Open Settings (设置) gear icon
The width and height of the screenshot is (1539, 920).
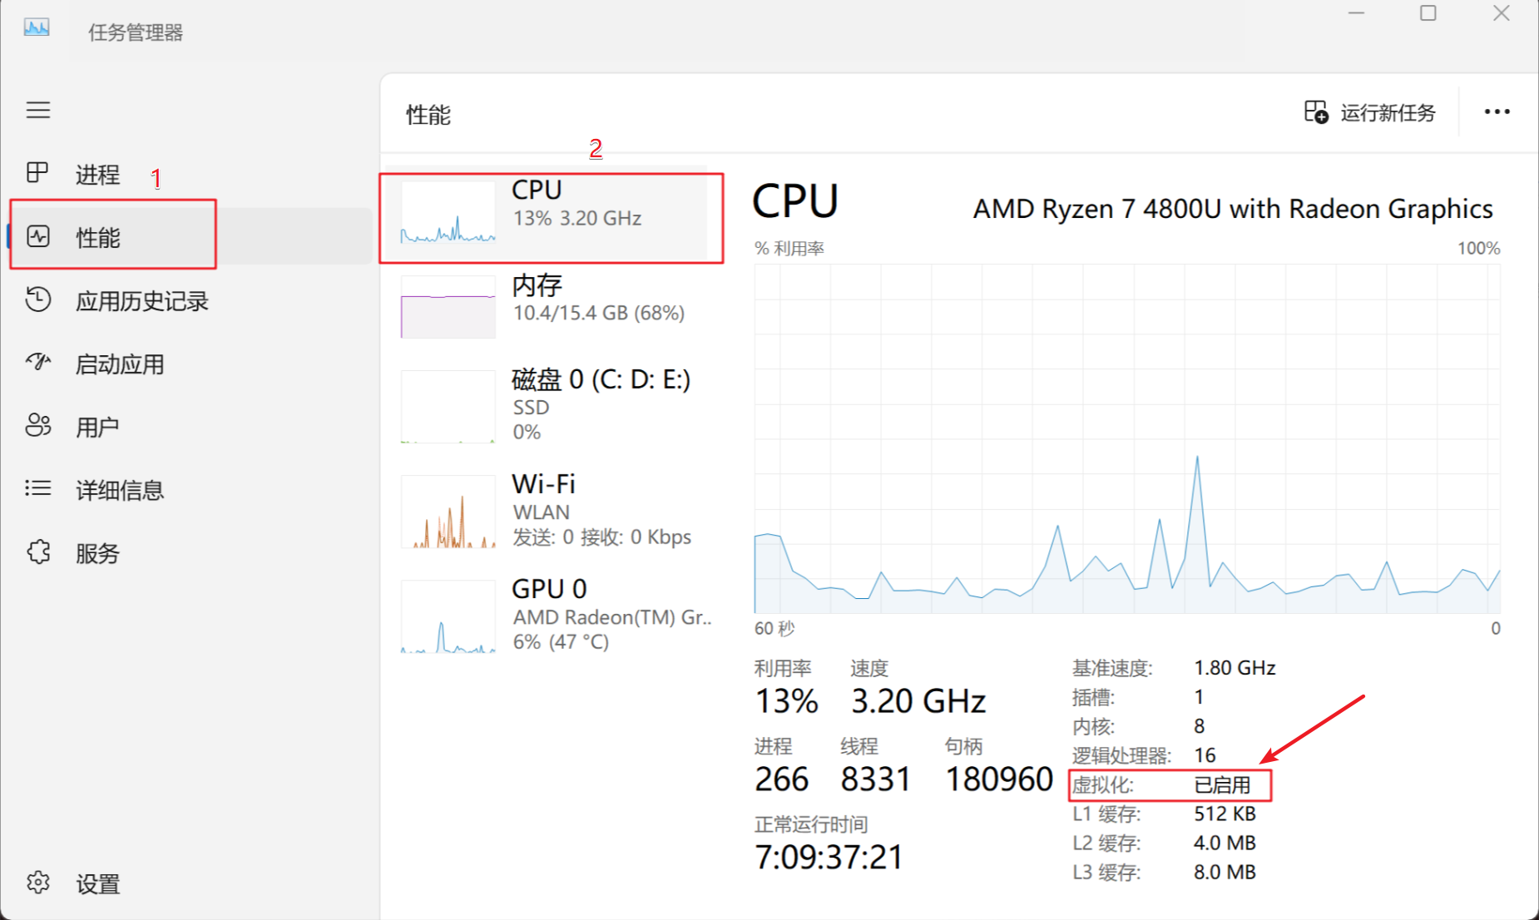(x=38, y=883)
